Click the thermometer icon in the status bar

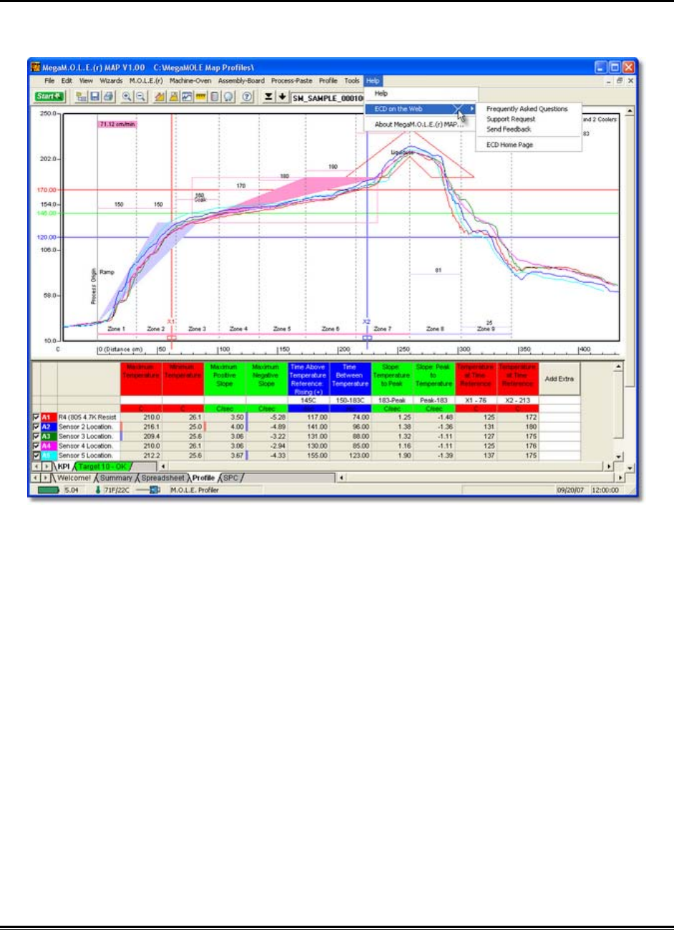coord(99,490)
